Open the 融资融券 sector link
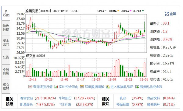Viewport: 183px width, 111px height. pos(153,105)
